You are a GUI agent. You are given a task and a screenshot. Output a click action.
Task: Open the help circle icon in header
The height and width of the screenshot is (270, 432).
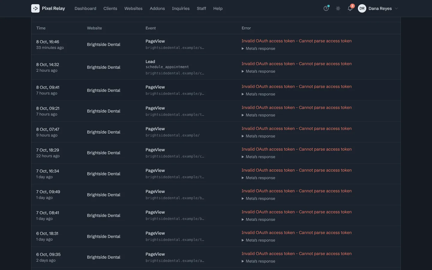click(x=326, y=8)
